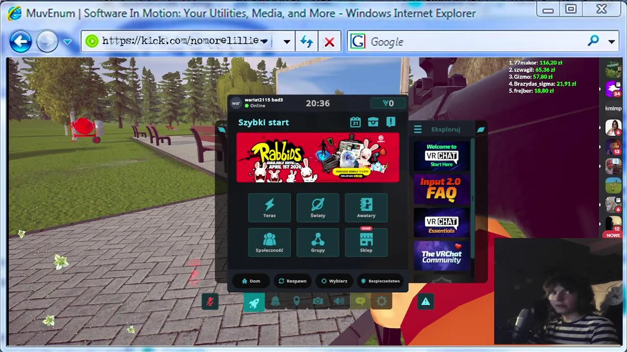
Task: Open the Input 2.0 FAQ card
Action: click(x=441, y=189)
